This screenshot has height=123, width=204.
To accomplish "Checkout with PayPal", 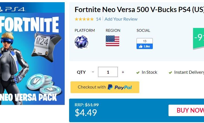I will 105,87.
